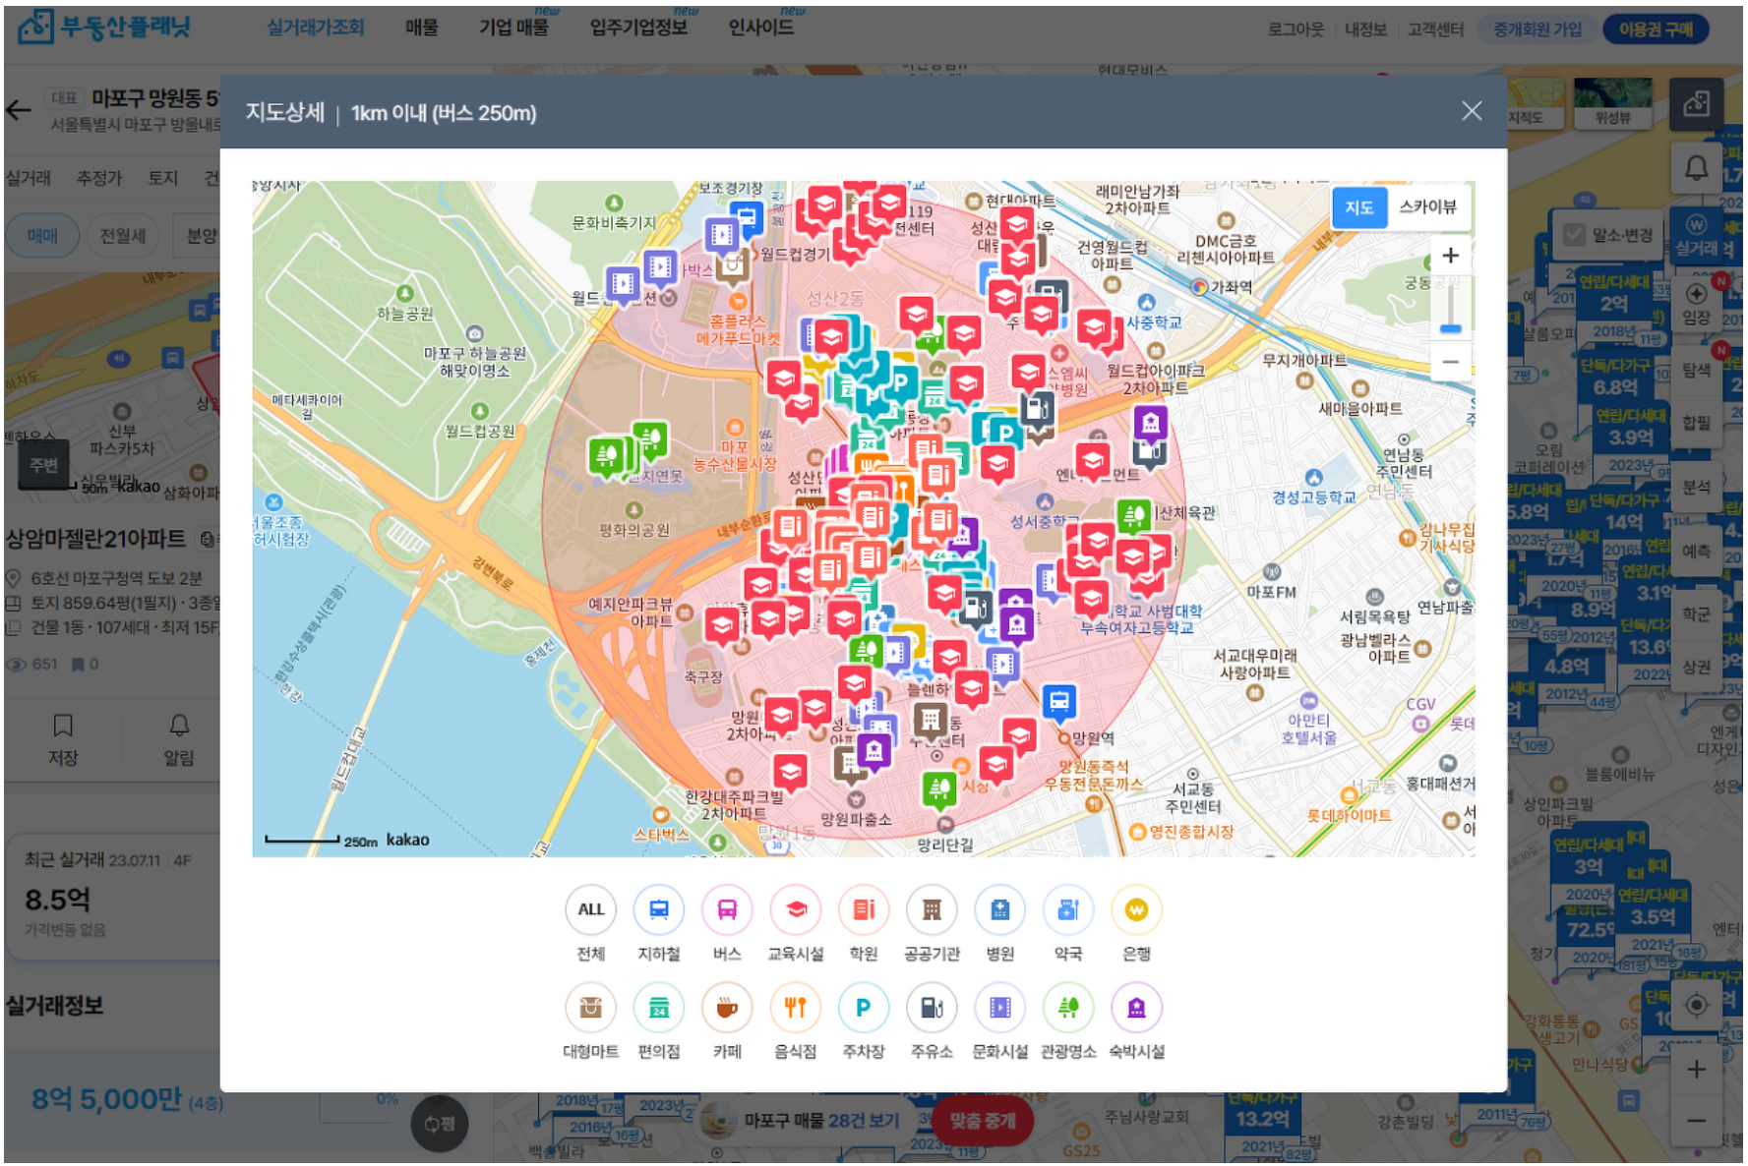Click the 대형마트 supermarket filter icon
This screenshot has height=1166, width=1748.
(590, 1008)
